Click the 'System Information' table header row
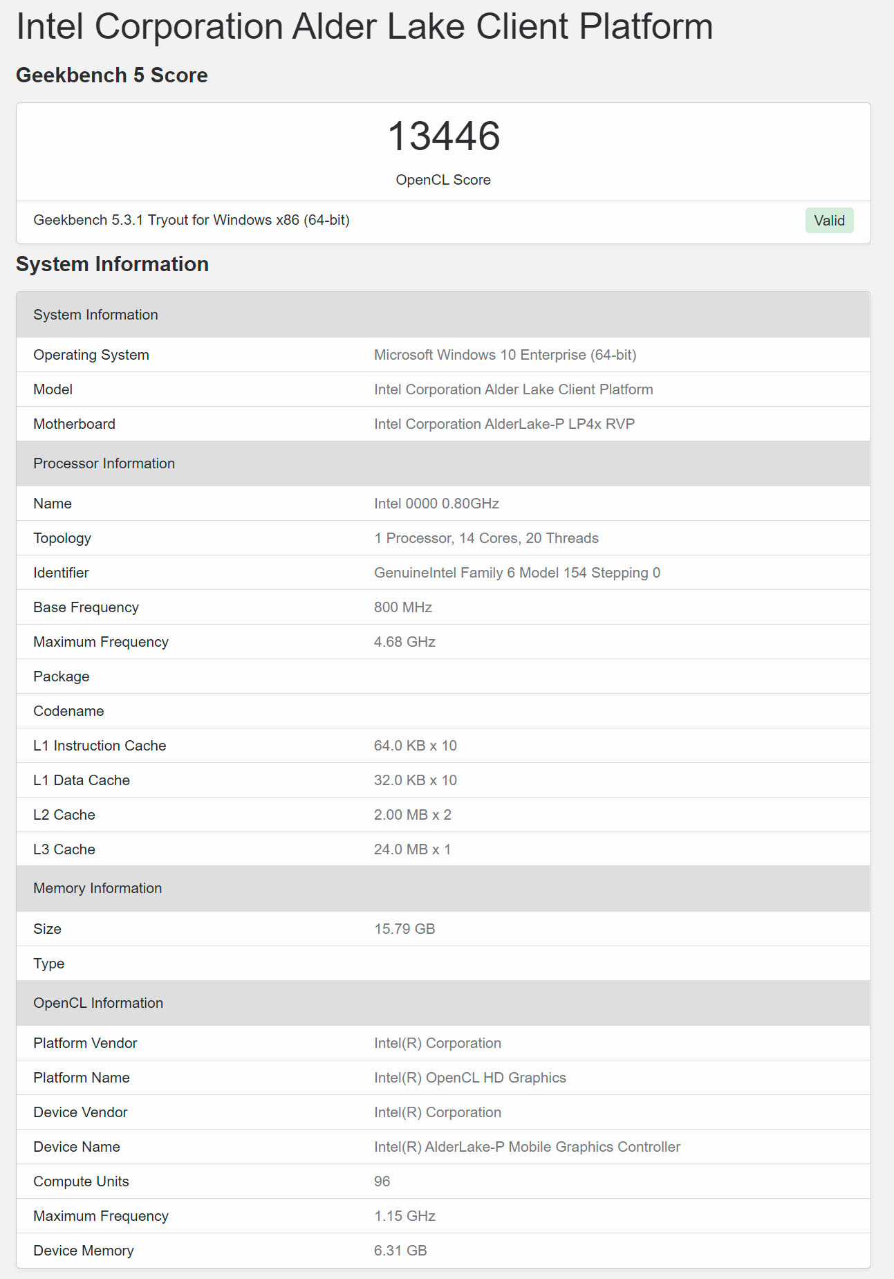This screenshot has width=894, height=1279. pos(443,315)
